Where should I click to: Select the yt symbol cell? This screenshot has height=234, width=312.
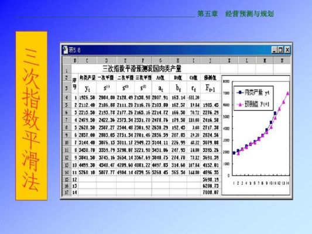pyautogui.click(x=87, y=88)
